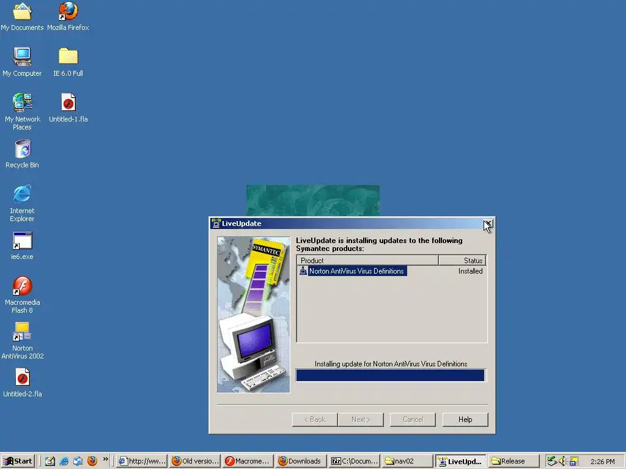Open the Start menu
This screenshot has width=626, height=469.
[18, 461]
